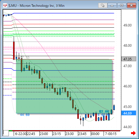Image resolution: width=139 pixels, height=139 pixels.
Task: Click the 49.00 price scale label
Action: [x=128, y=25]
